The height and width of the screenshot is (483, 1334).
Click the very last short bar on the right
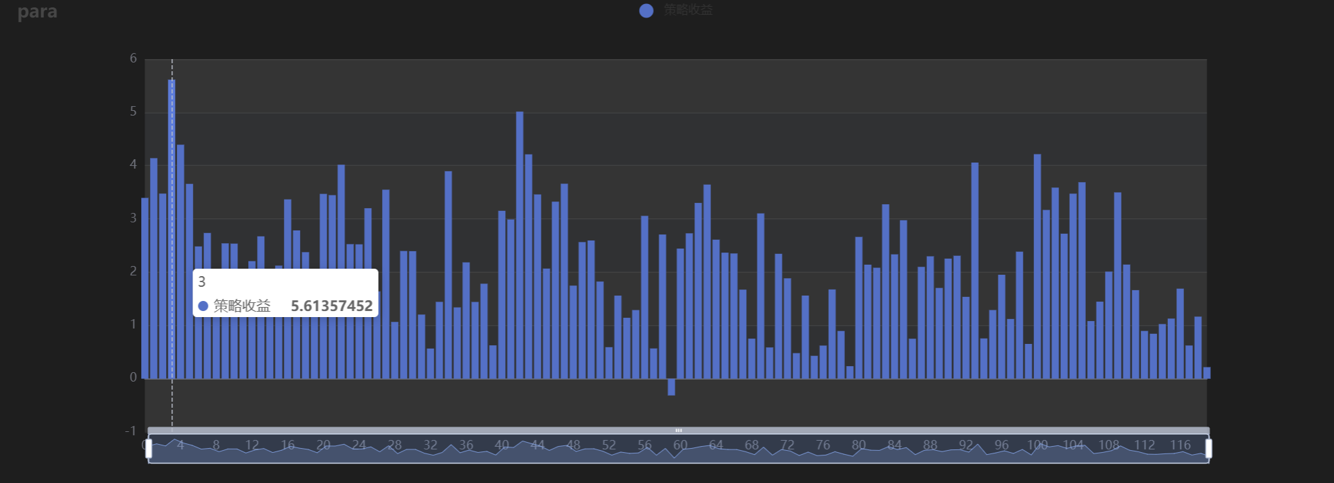[1207, 373]
